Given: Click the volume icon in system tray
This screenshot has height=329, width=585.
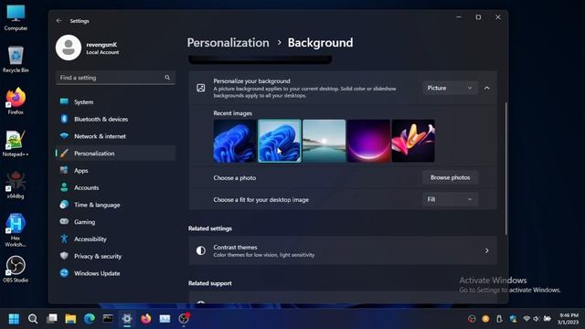Looking at the screenshot, I should point(537,319).
